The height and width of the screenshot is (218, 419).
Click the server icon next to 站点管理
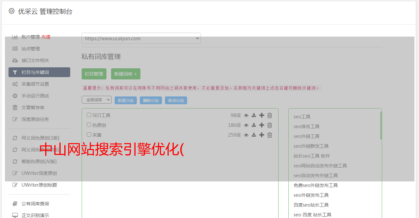point(15,49)
